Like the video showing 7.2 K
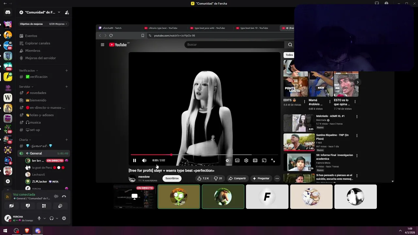The width and height of the screenshot is (418, 235). click(x=203, y=179)
